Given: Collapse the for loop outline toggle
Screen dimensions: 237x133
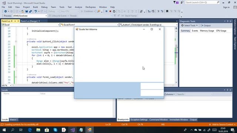Looking at the screenshot, I should [x=16, y=55].
